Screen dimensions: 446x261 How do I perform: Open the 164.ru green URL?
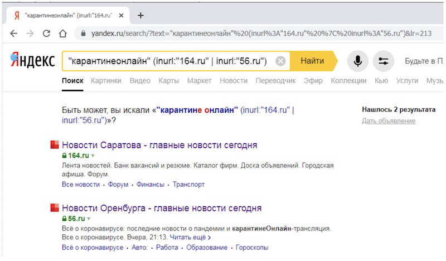(79, 156)
